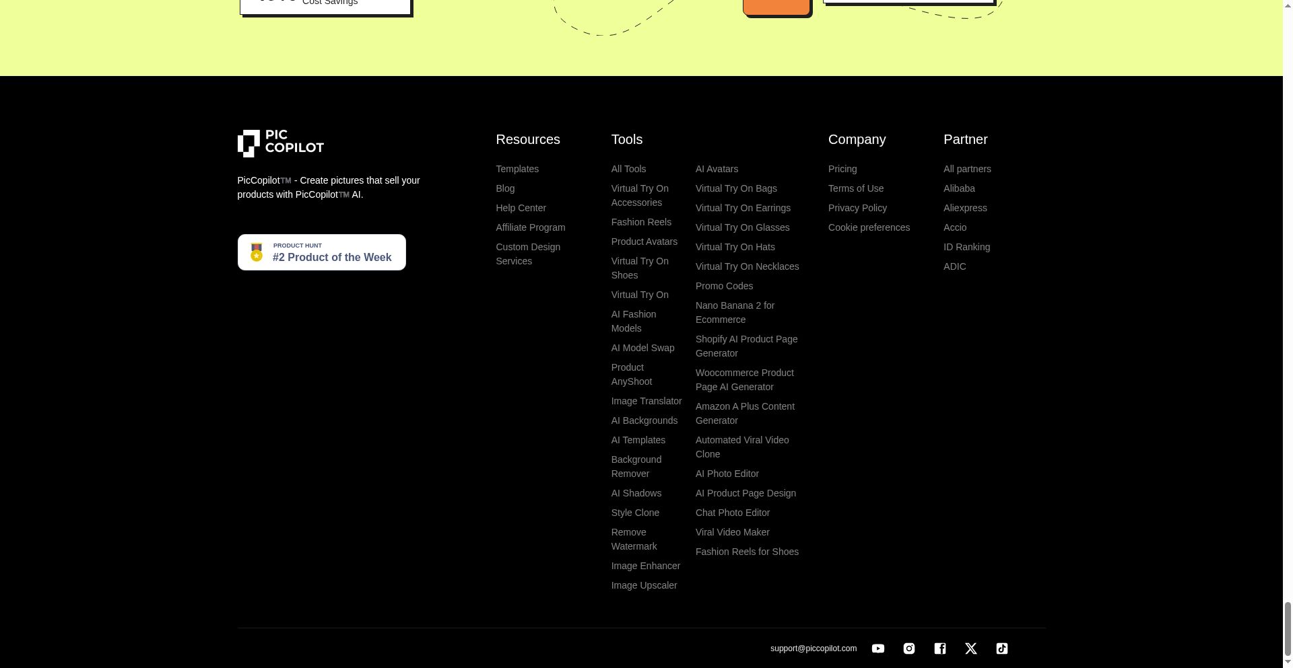The width and height of the screenshot is (1293, 668).
Task: Open the YouTube social icon
Action: click(877, 648)
